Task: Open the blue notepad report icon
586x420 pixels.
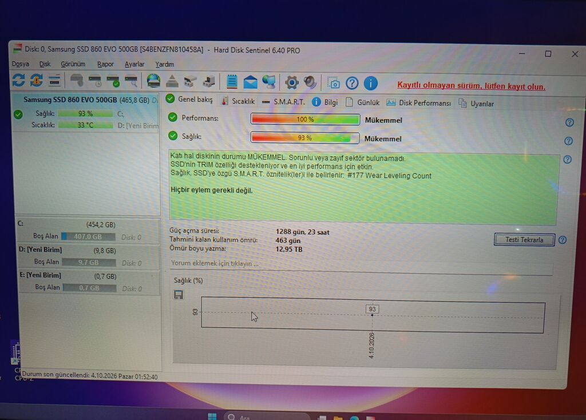Action: 232,81
